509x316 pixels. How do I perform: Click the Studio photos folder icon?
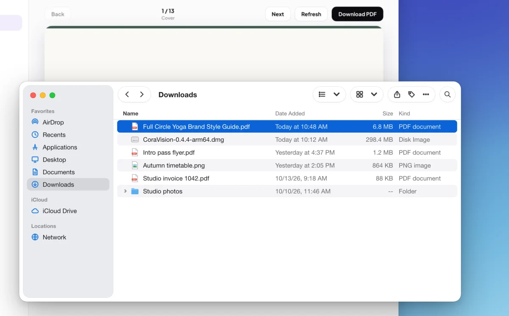click(x=135, y=191)
